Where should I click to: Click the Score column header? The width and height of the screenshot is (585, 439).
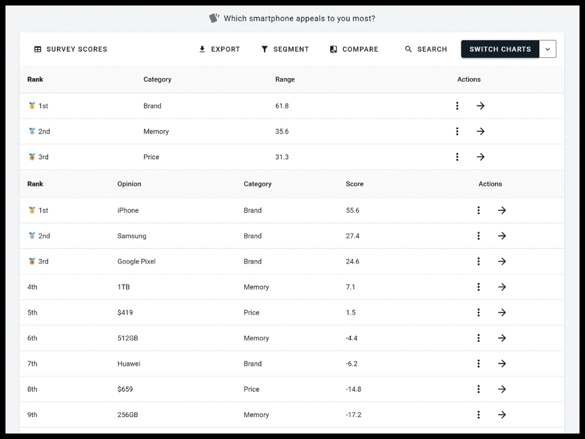(x=355, y=184)
